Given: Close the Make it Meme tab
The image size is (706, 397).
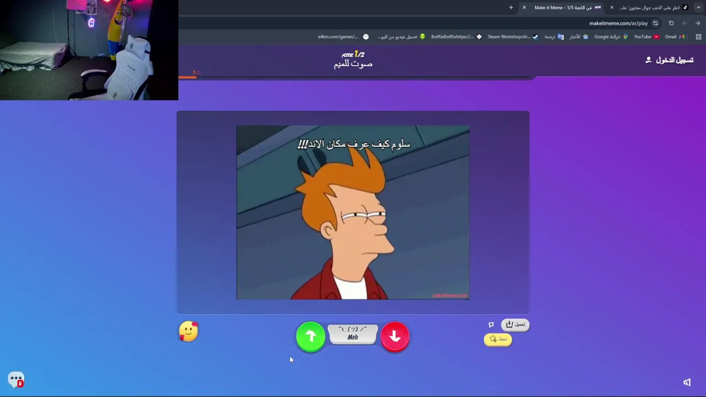Looking at the screenshot, I should tap(524, 8).
